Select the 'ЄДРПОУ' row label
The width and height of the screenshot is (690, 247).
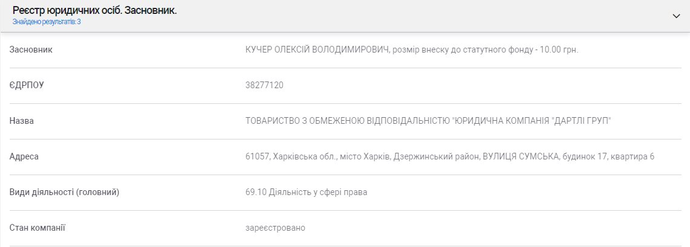click(x=27, y=85)
